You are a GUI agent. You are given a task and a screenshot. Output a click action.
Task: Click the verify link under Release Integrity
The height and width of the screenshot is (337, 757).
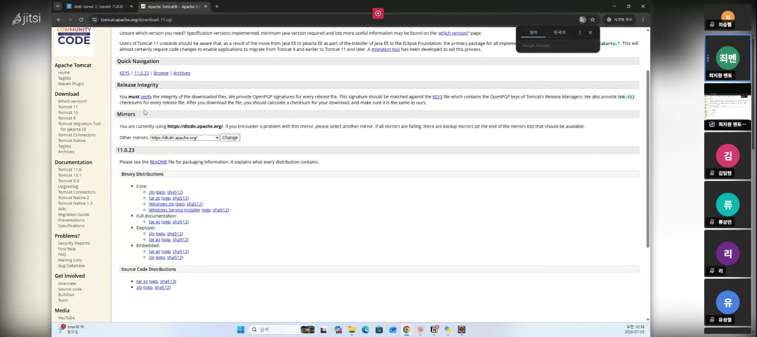[x=146, y=97]
